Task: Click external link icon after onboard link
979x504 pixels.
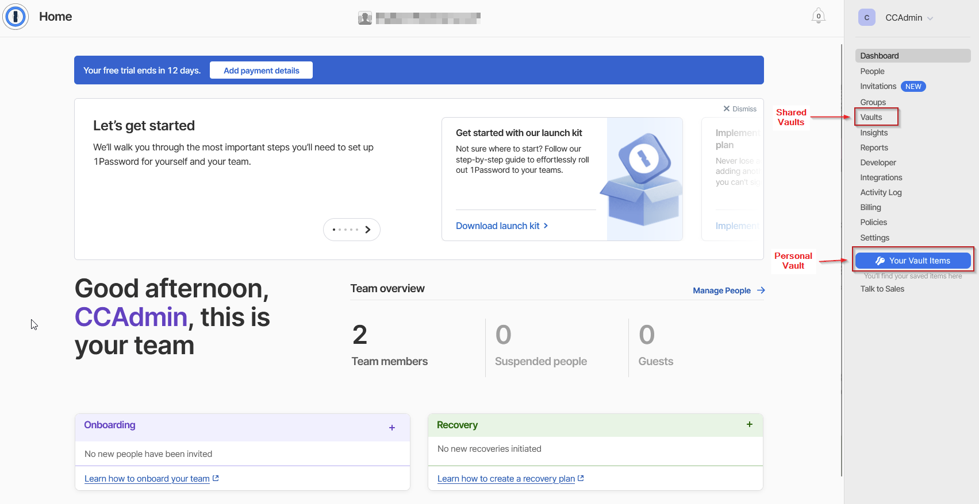Action: [x=216, y=478]
